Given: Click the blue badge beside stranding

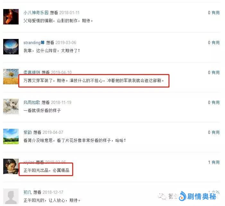Looking at the screenshot, I should point(43,42).
